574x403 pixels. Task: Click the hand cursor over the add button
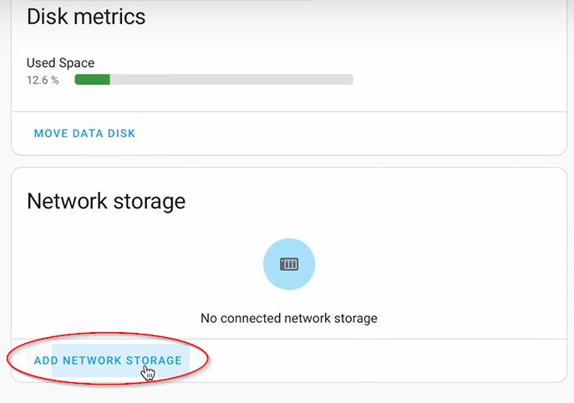click(148, 372)
